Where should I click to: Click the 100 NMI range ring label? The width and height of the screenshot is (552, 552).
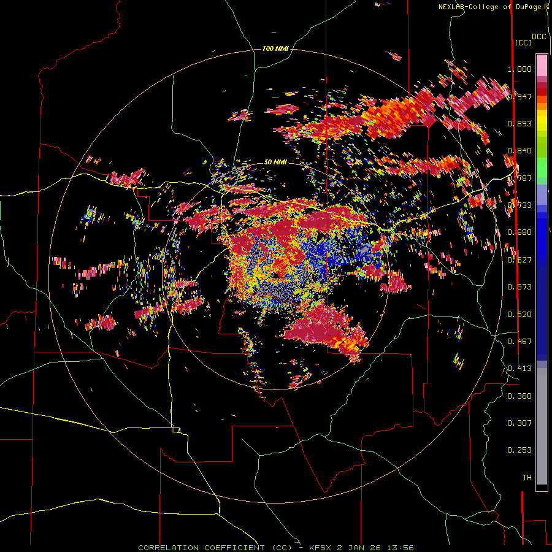[x=275, y=48]
